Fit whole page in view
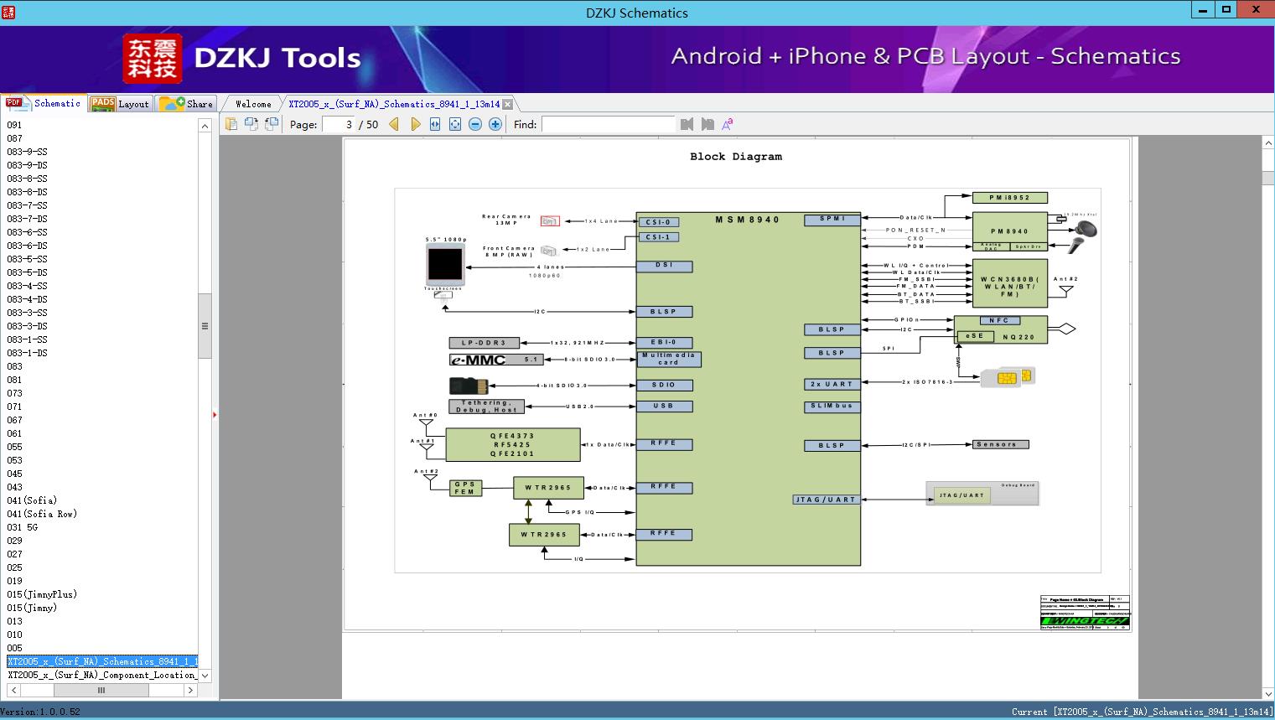The height and width of the screenshot is (720, 1275). click(455, 124)
